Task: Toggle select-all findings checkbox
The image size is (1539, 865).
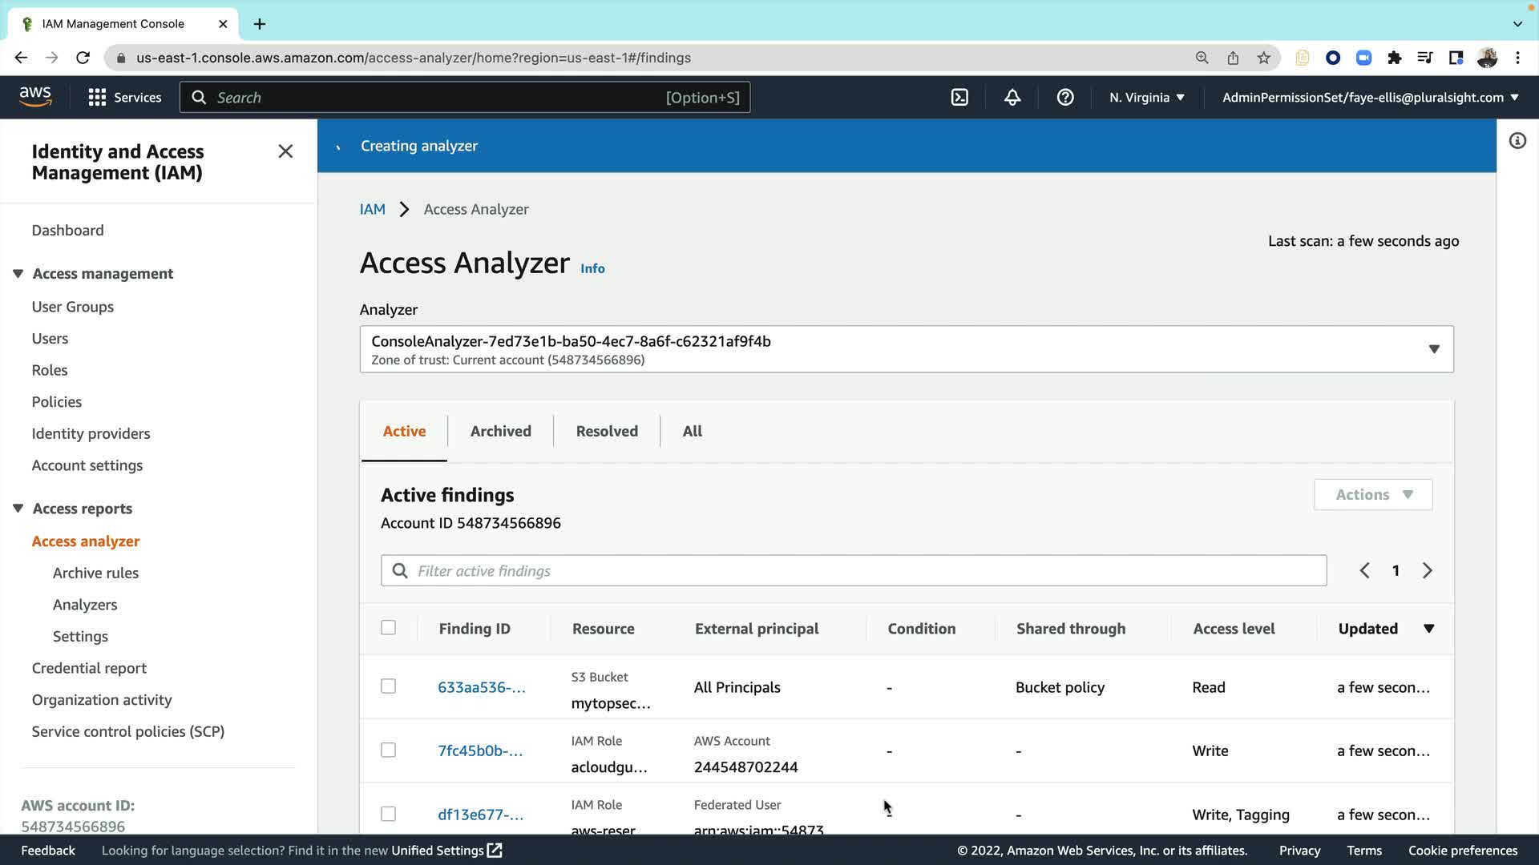Action: (x=388, y=628)
